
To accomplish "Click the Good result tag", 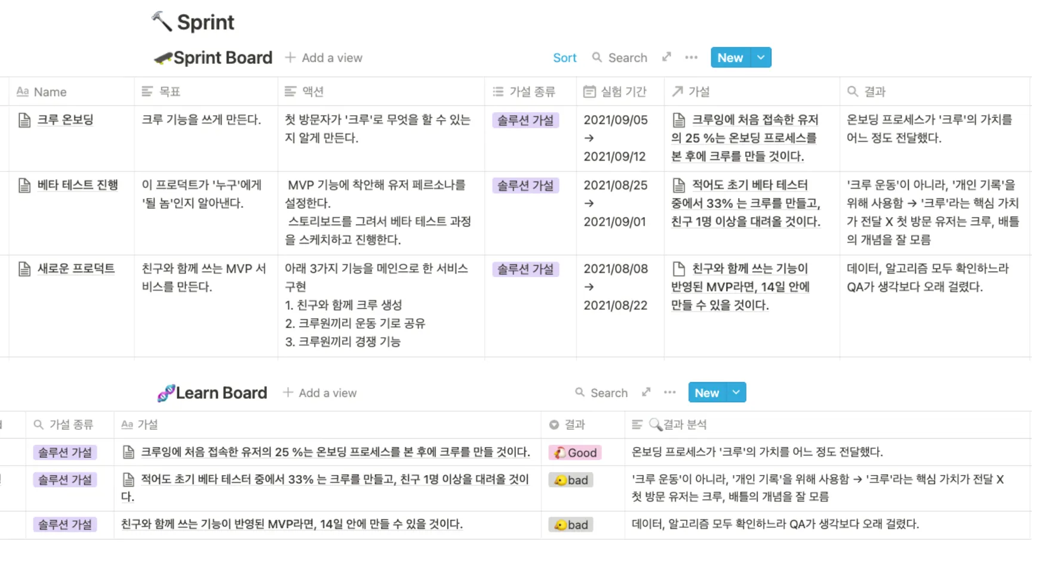I will click(x=575, y=452).
